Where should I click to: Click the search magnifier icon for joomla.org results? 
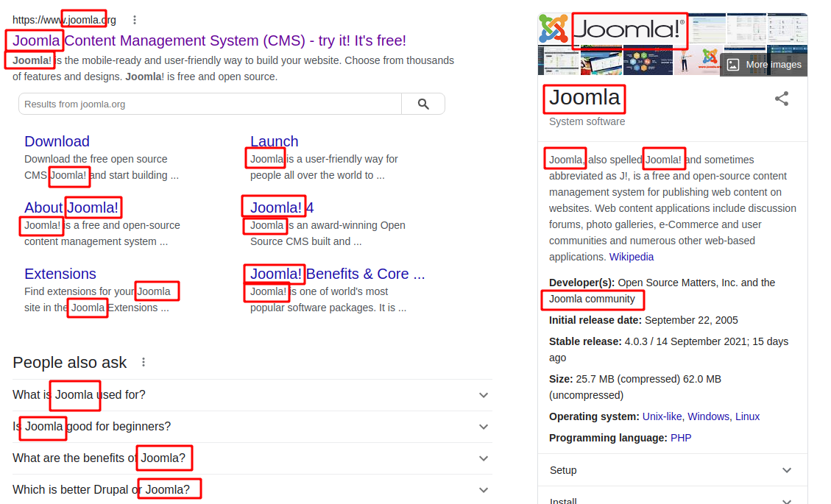coord(423,104)
